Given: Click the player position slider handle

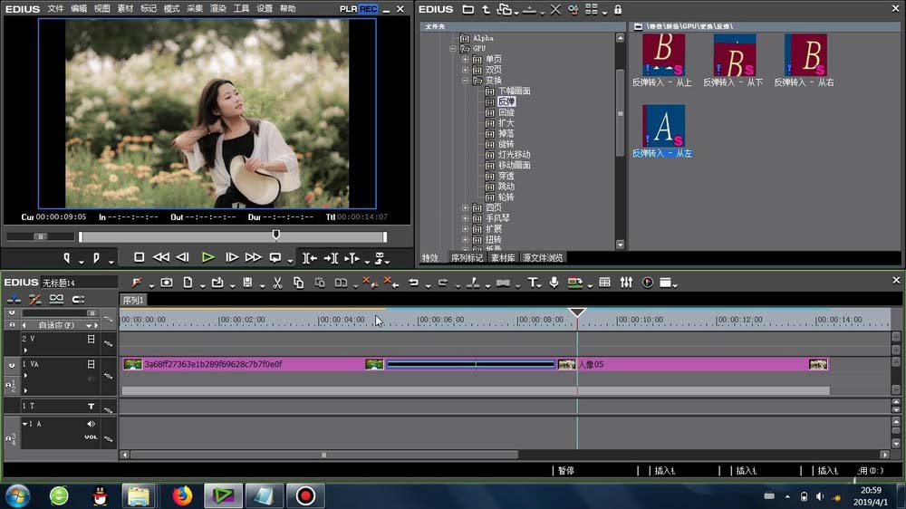Looking at the screenshot, I should (x=276, y=235).
